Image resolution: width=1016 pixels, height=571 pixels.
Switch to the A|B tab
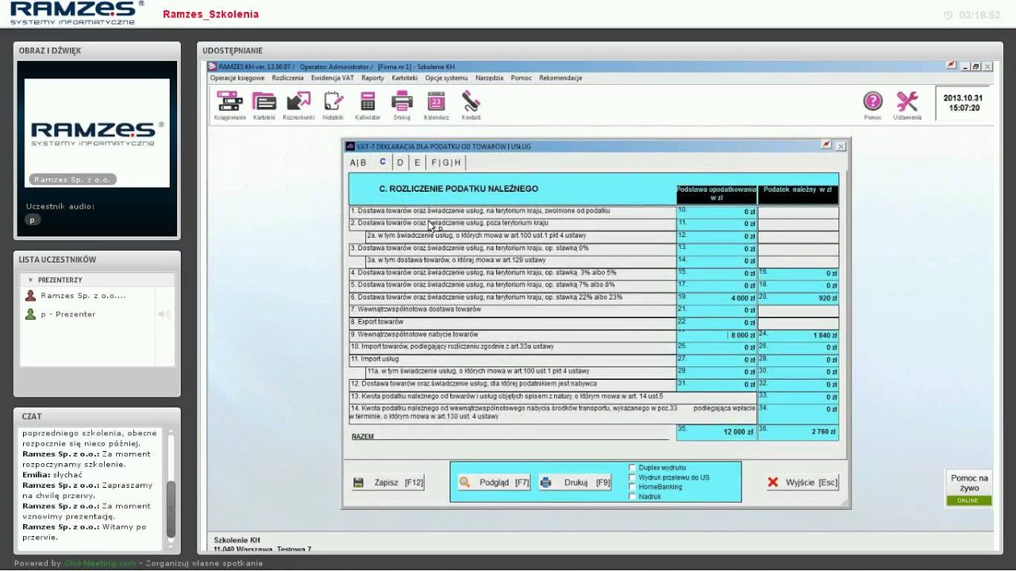[x=359, y=163]
